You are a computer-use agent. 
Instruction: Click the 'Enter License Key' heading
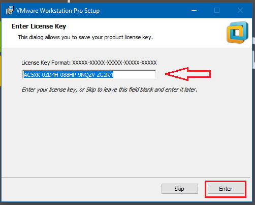click(x=39, y=26)
